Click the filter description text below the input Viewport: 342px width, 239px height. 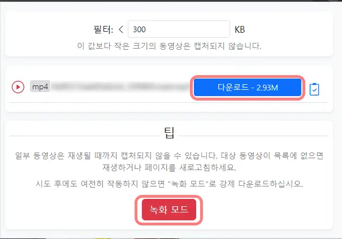coord(169,46)
